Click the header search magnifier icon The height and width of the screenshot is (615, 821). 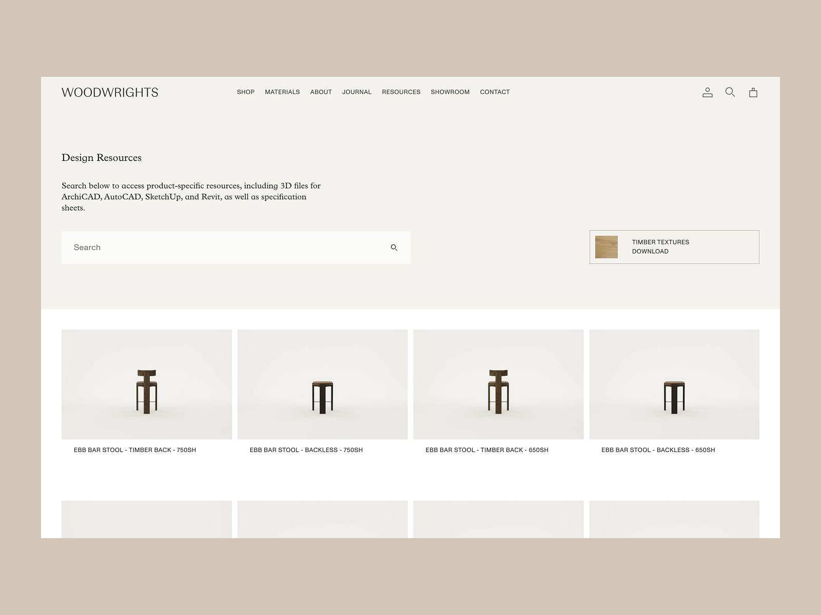(730, 92)
